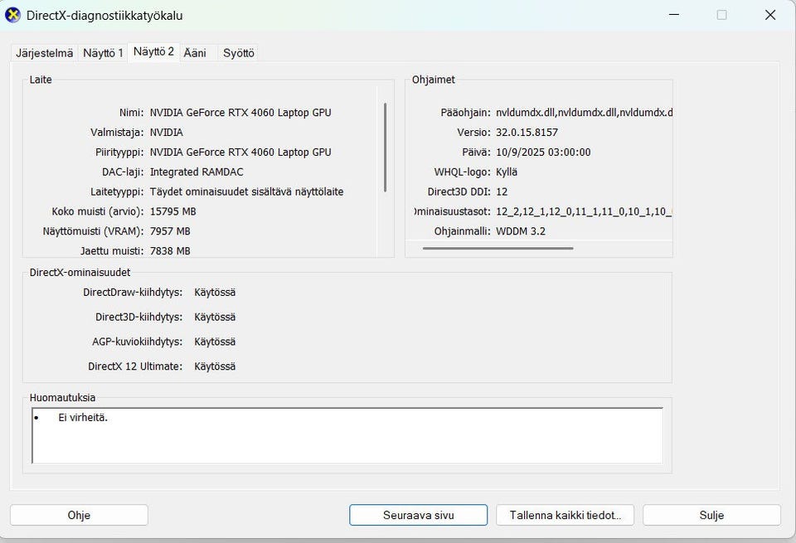Viewport: 796px width, 543px height.
Task: Select the Näyttö 2 tab
Action: 154,51
